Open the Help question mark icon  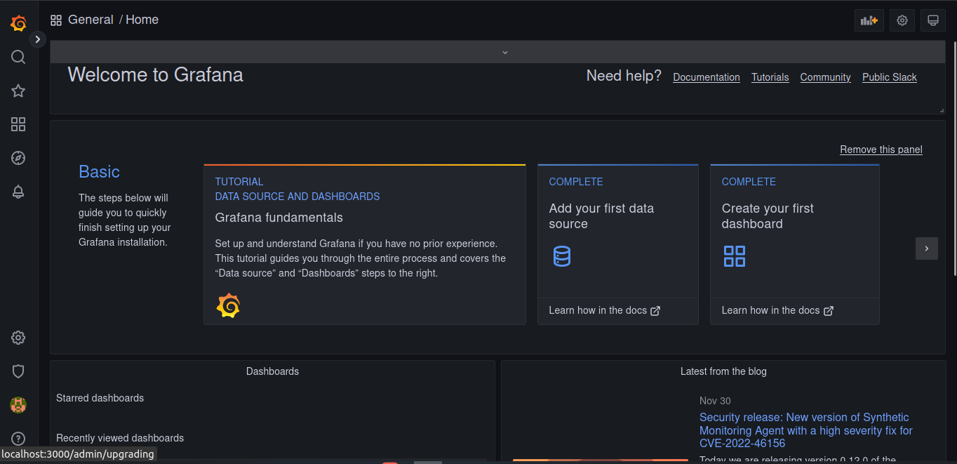[19, 439]
